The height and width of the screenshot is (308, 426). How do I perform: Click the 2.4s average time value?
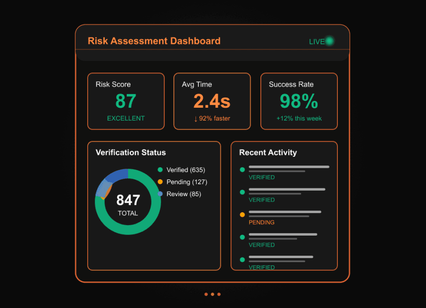point(212,101)
